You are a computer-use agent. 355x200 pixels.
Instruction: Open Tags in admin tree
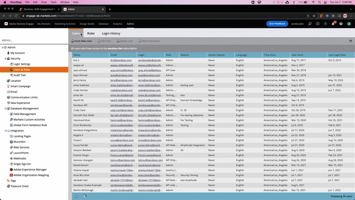tap(12, 181)
